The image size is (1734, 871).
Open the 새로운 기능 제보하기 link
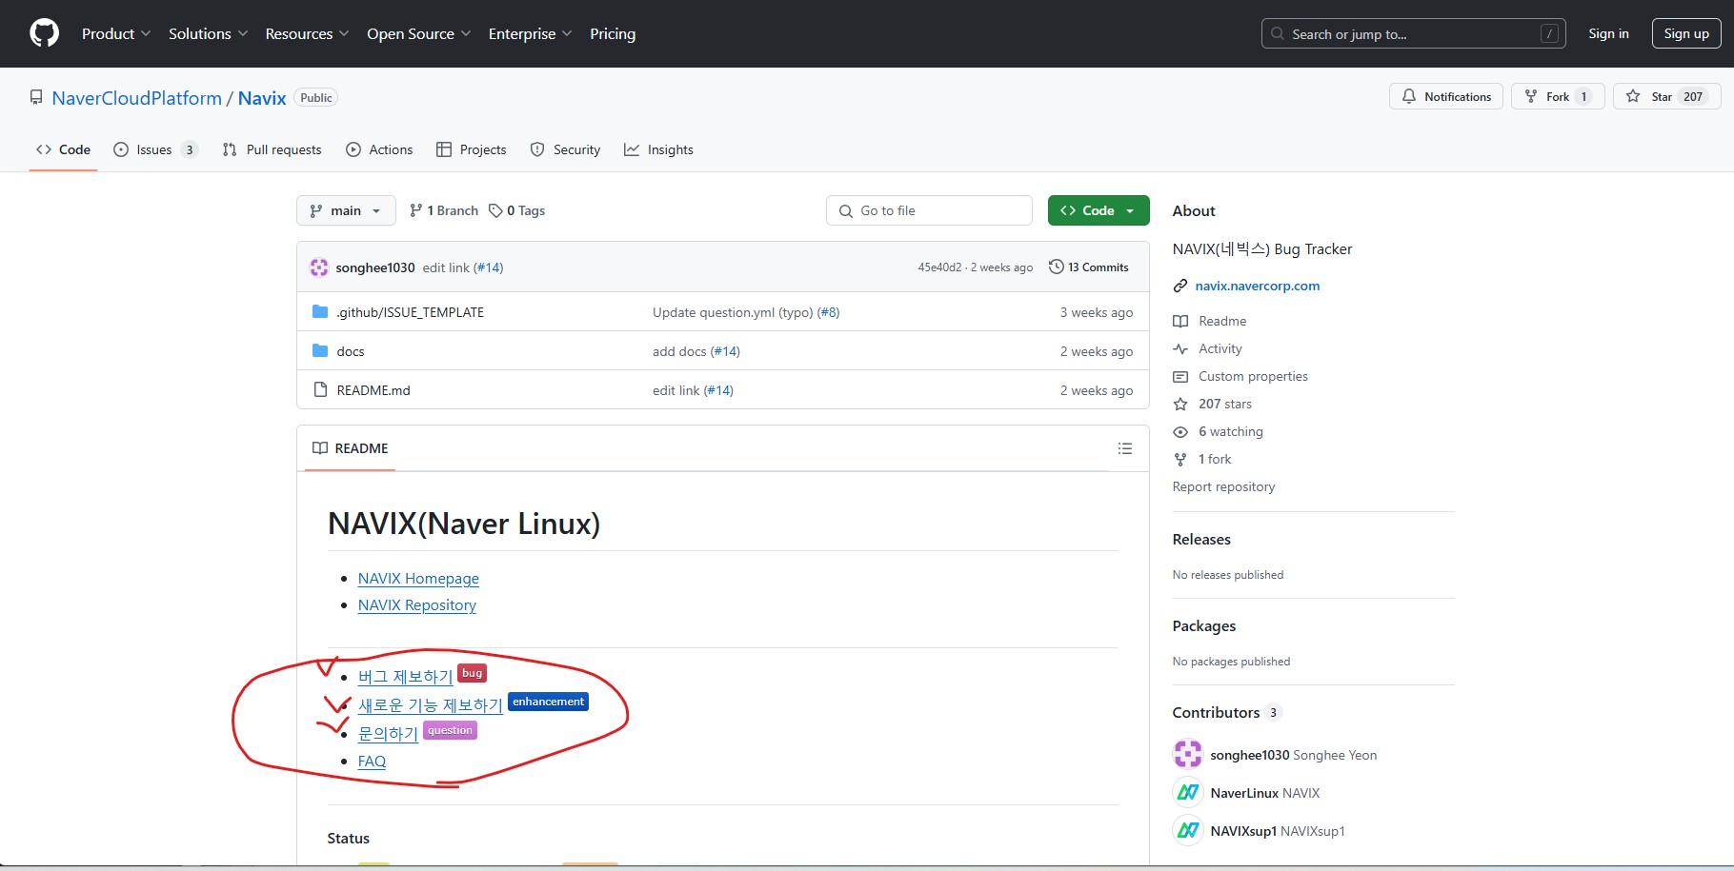coord(431,705)
